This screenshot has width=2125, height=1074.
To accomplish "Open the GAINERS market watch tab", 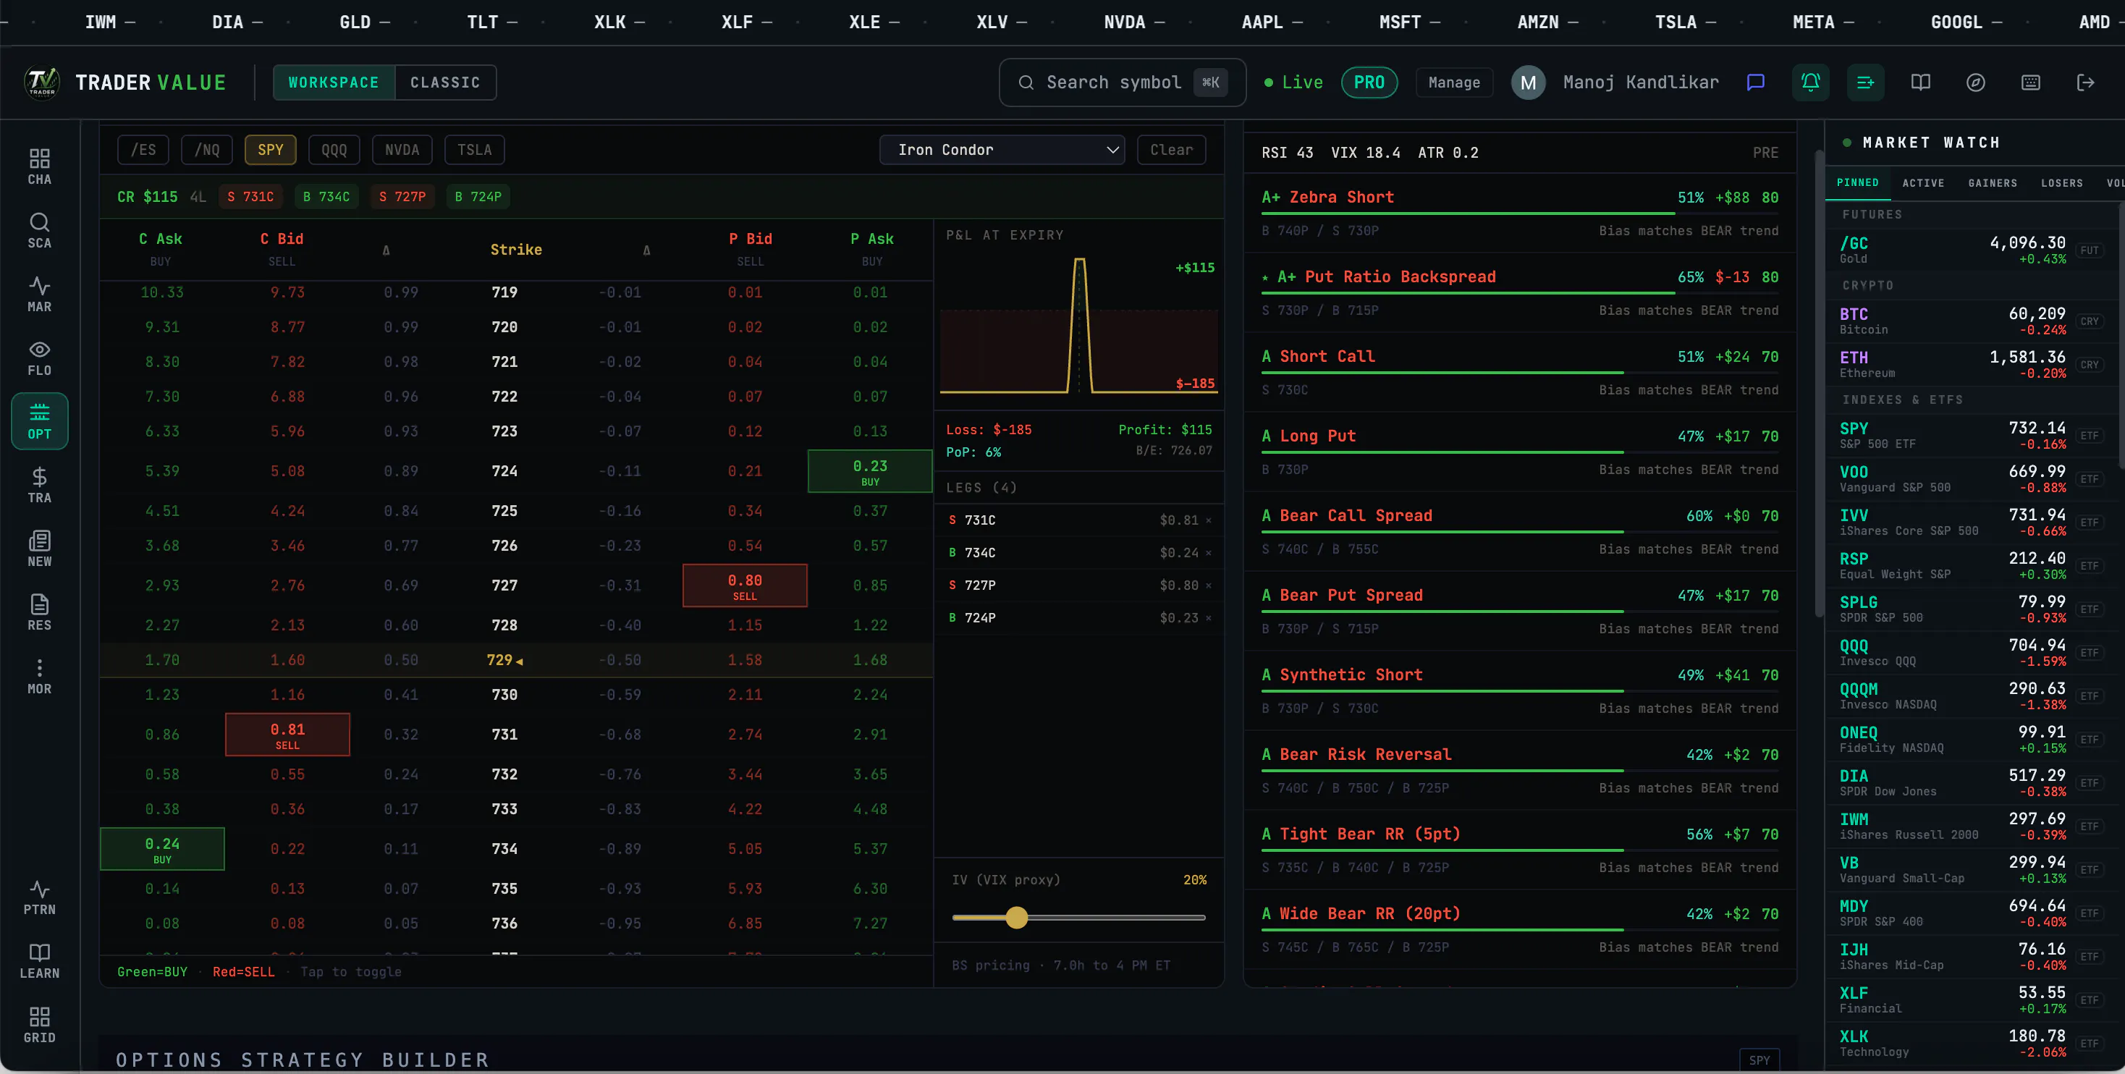I will pos(1993,183).
